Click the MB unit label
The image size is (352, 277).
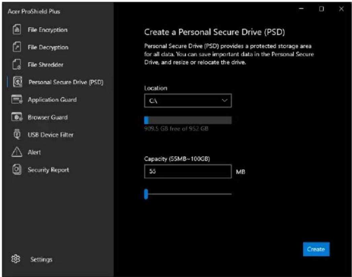coord(241,172)
